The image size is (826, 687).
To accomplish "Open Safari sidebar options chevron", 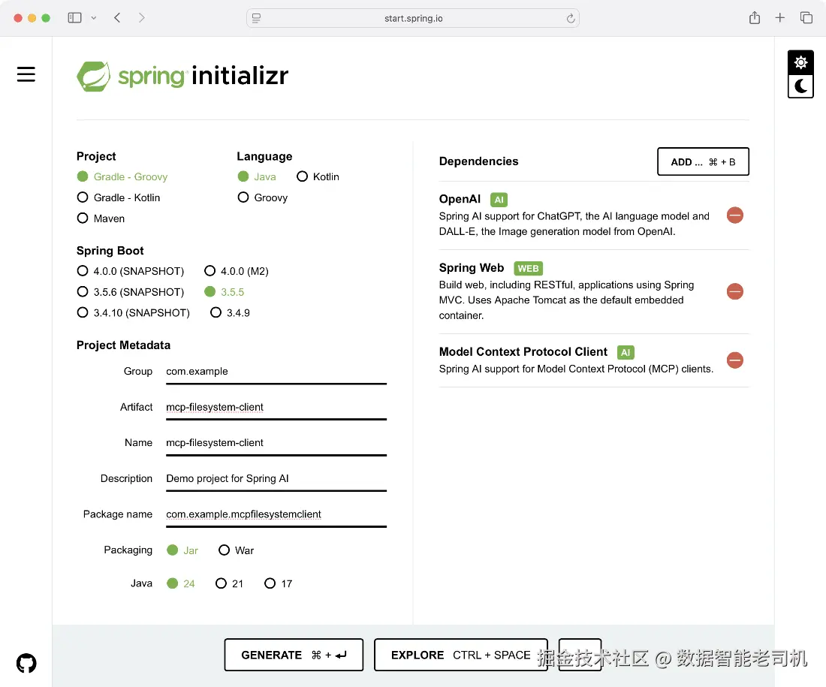I will pyautogui.click(x=94, y=18).
